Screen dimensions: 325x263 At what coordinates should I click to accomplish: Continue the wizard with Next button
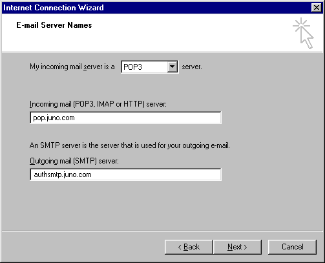[x=237, y=247]
